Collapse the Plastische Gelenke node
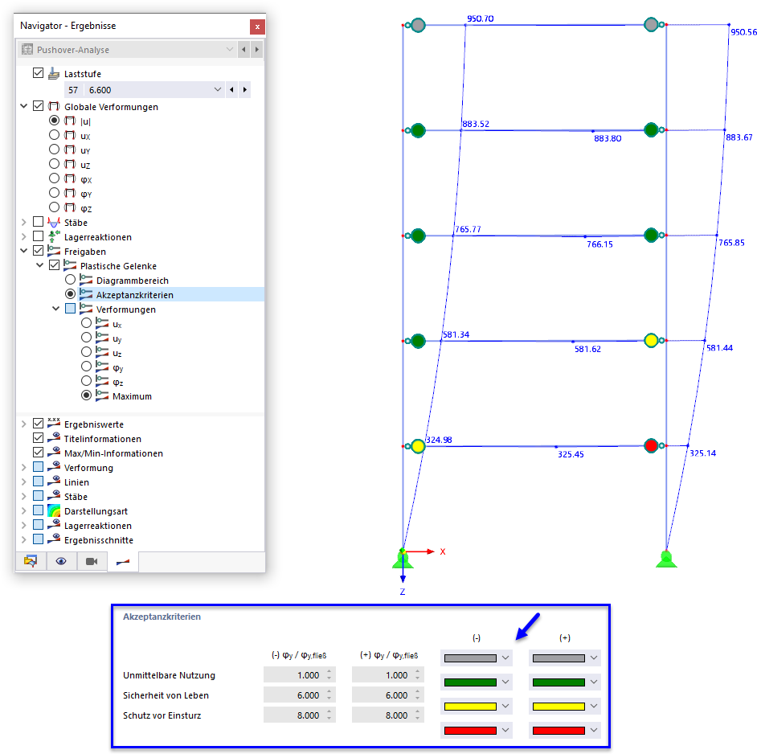 click(40, 265)
